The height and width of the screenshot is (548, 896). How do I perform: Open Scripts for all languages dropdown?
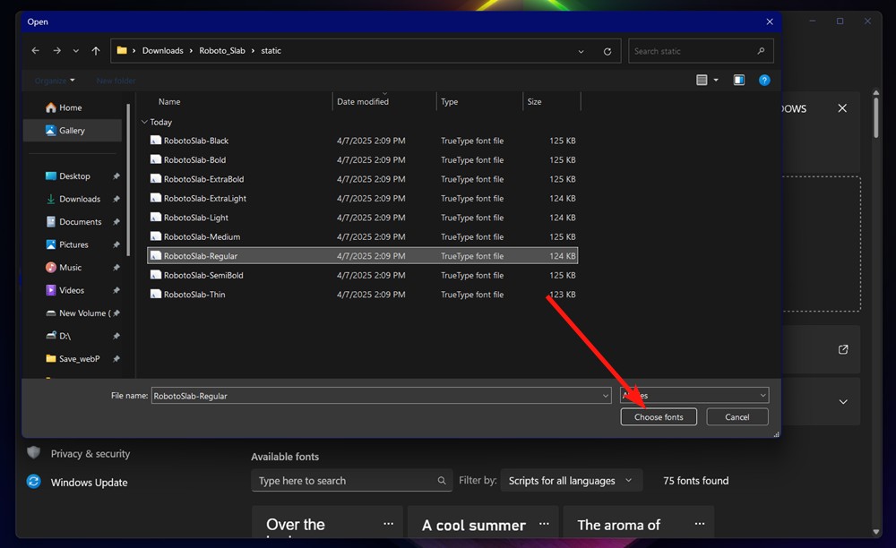coord(572,481)
